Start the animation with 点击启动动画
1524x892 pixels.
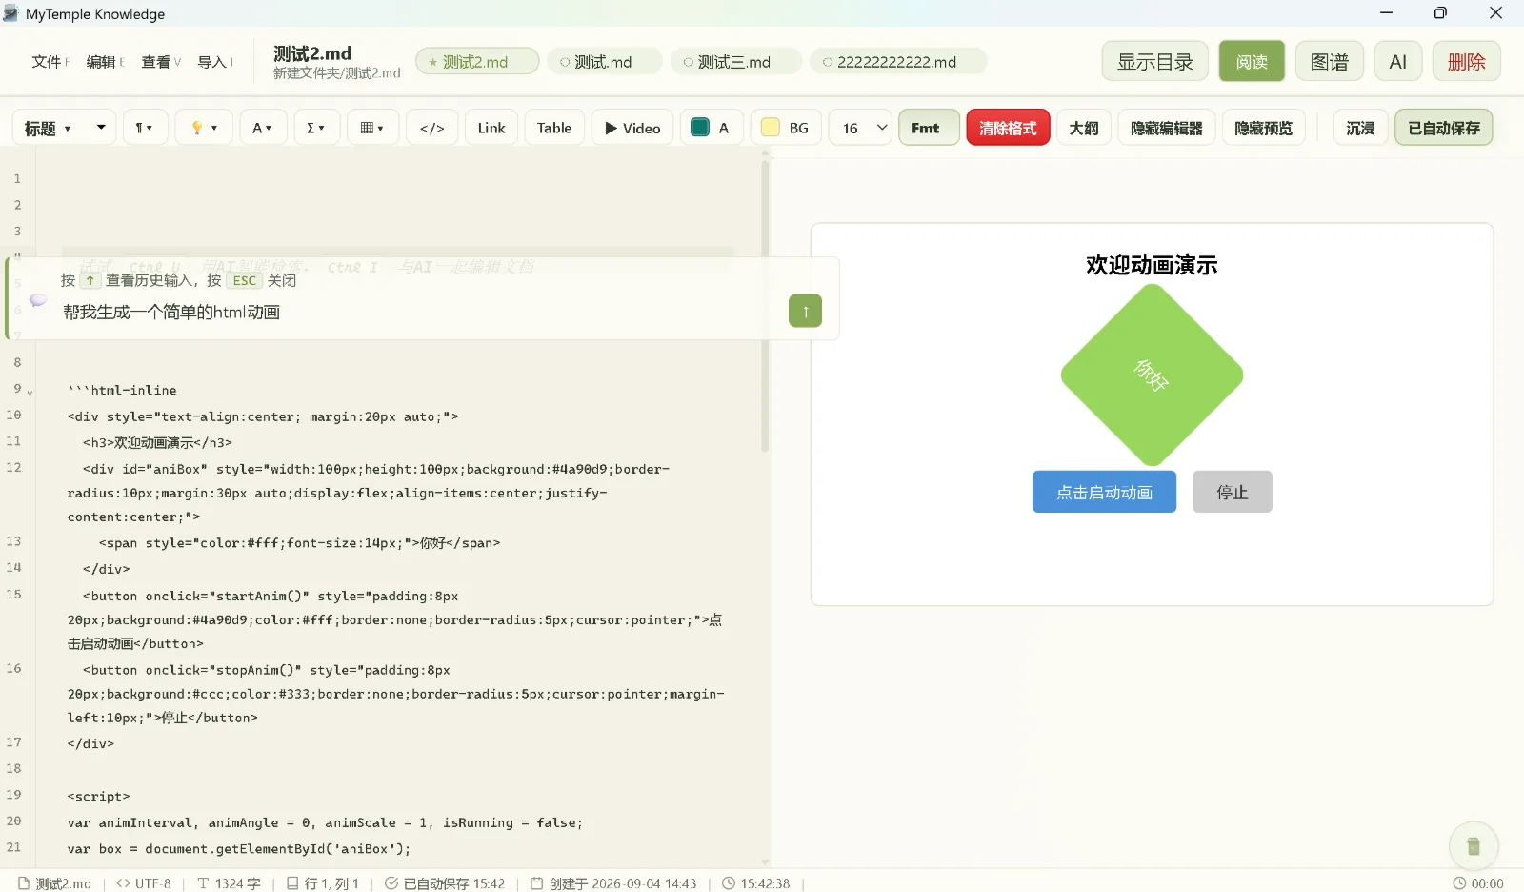(1104, 492)
